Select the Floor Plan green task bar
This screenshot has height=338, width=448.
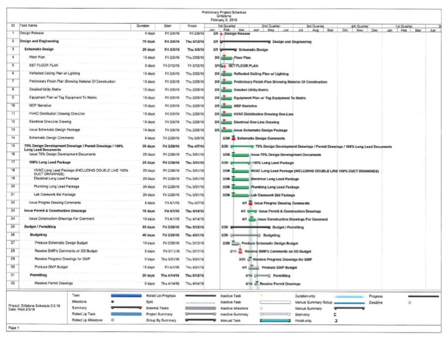coord(228,57)
